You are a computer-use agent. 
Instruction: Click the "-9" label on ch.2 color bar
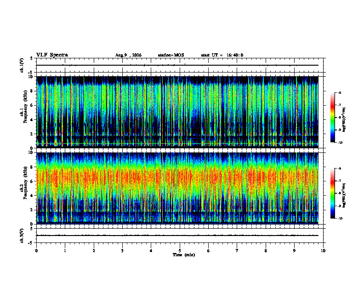pyautogui.click(x=339, y=206)
